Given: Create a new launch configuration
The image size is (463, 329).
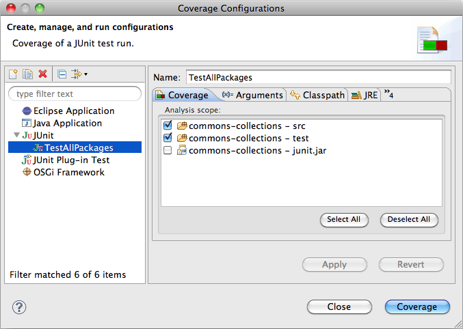Looking at the screenshot, I should (13, 74).
